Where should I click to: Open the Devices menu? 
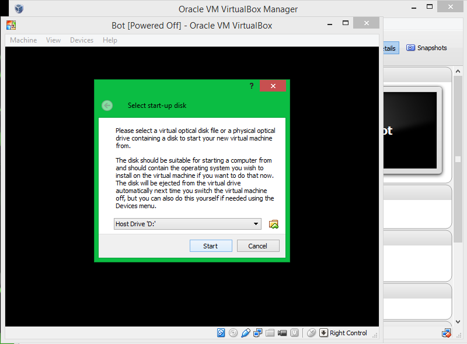coord(82,40)
